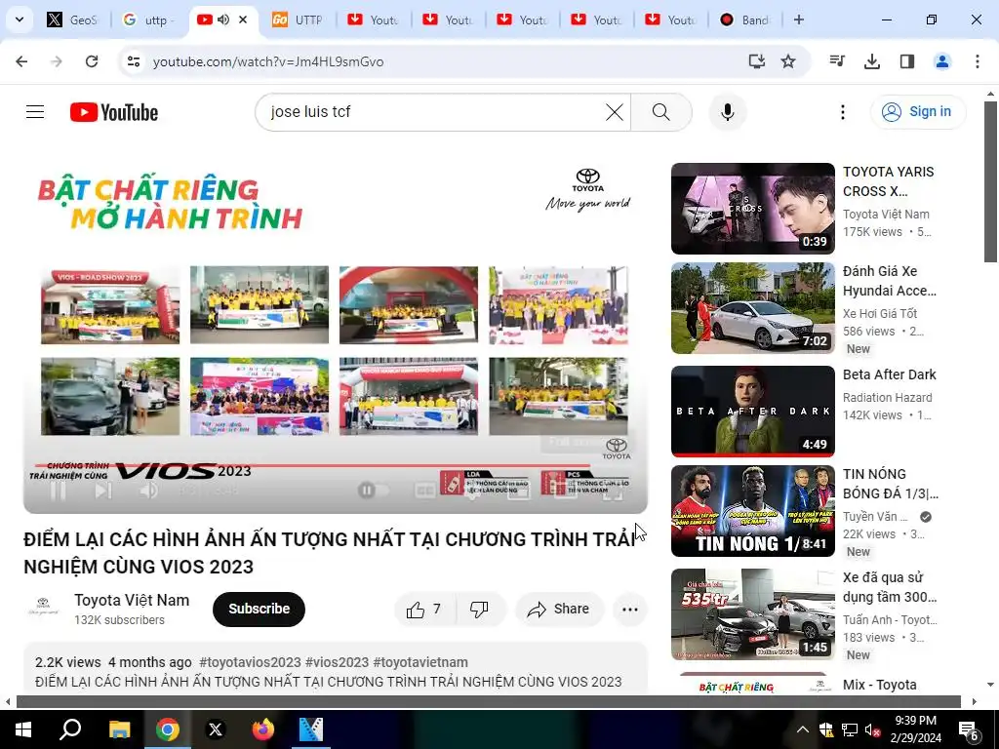The image size is (999, 749).
Task: Open TIN NÓNG BÓNG ĐÁ 1/3 title
Action: click(x=890, y=484)
